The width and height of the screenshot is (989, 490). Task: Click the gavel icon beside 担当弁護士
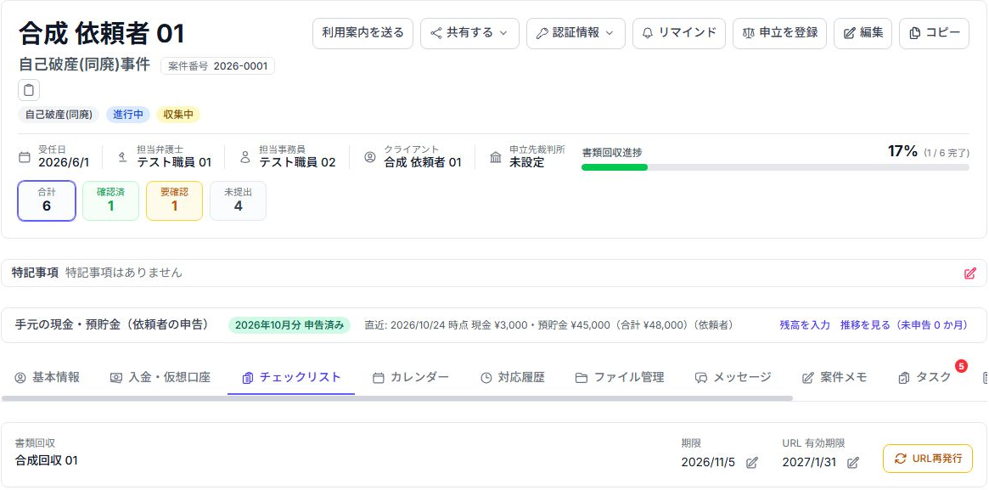pyautogui.click(x=123, y=157)
